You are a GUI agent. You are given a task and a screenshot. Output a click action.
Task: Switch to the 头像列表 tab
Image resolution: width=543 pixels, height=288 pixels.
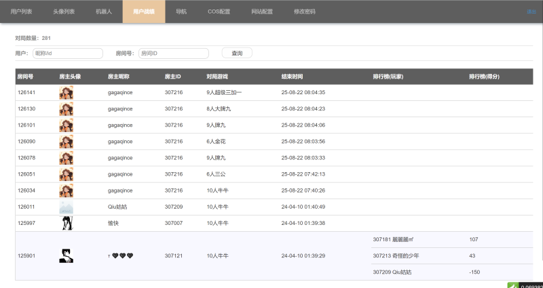tap(64, 12)
